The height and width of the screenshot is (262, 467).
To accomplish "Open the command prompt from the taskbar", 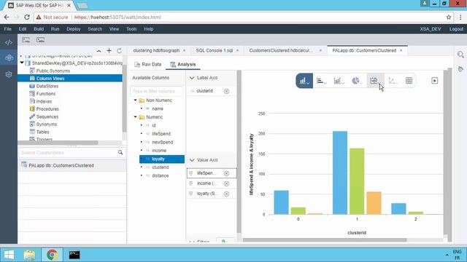I will (74, 255).
